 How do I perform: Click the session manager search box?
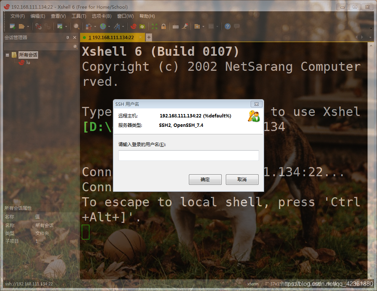tap(38, 47)
